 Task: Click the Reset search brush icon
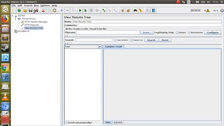coord(141,10)
